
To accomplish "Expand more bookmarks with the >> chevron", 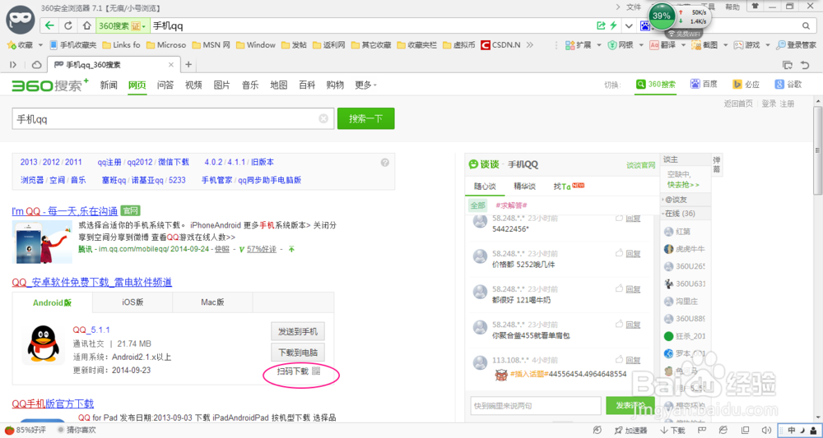I will coord(529,45).
